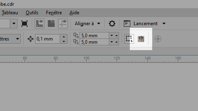The height and width of the screenshot is (111, 198).
Task: Increase the 0,1 mm nudge value
Action: (x=64, y=37)
